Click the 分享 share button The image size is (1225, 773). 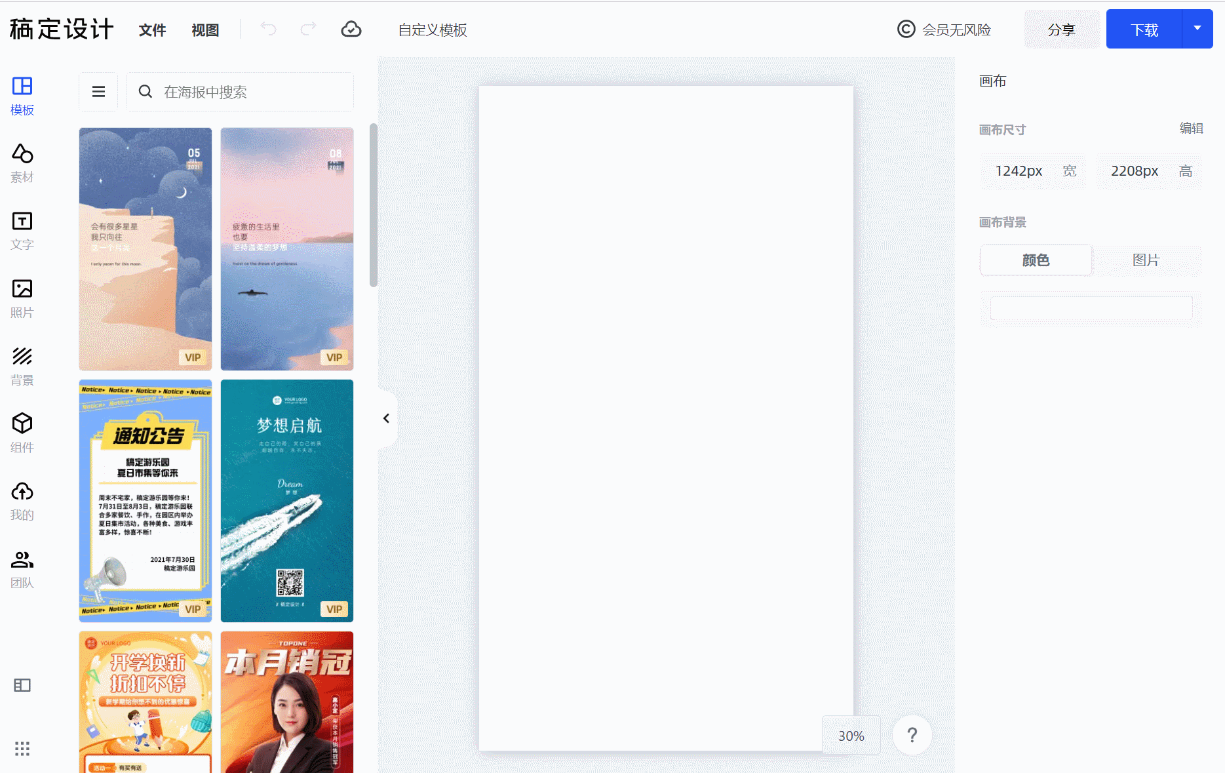(1062, 30)
